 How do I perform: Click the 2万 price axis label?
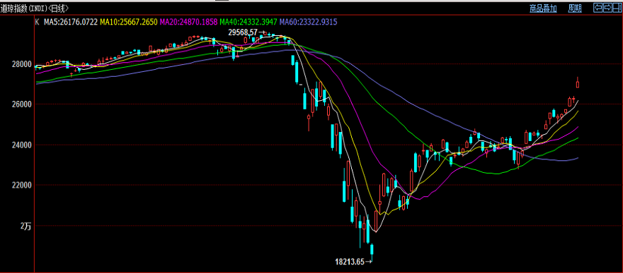coord(25,226)
